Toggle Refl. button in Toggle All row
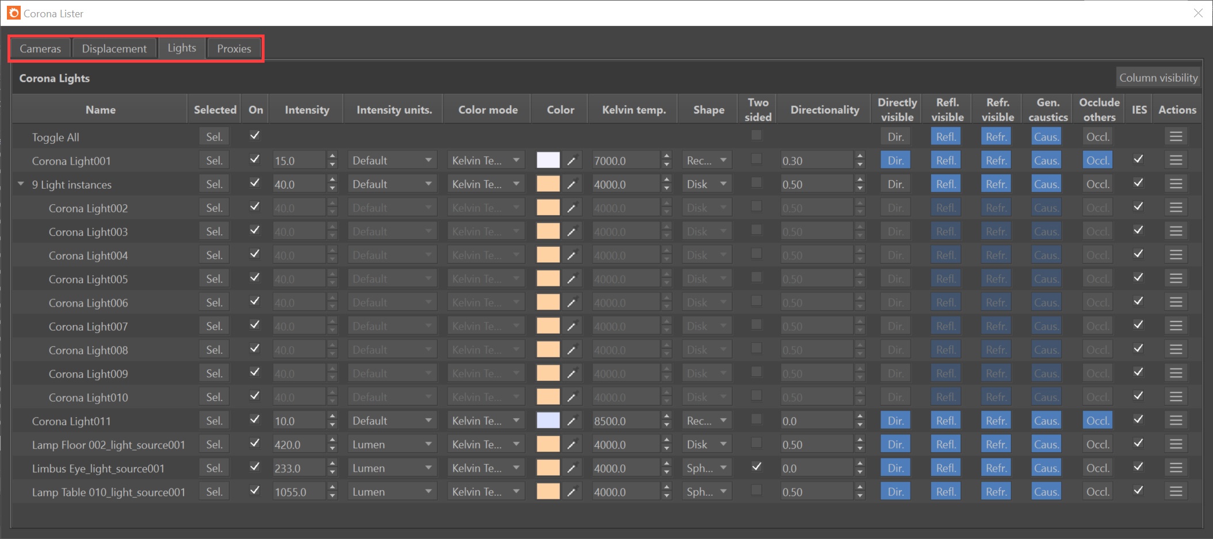 coord(946,137)
